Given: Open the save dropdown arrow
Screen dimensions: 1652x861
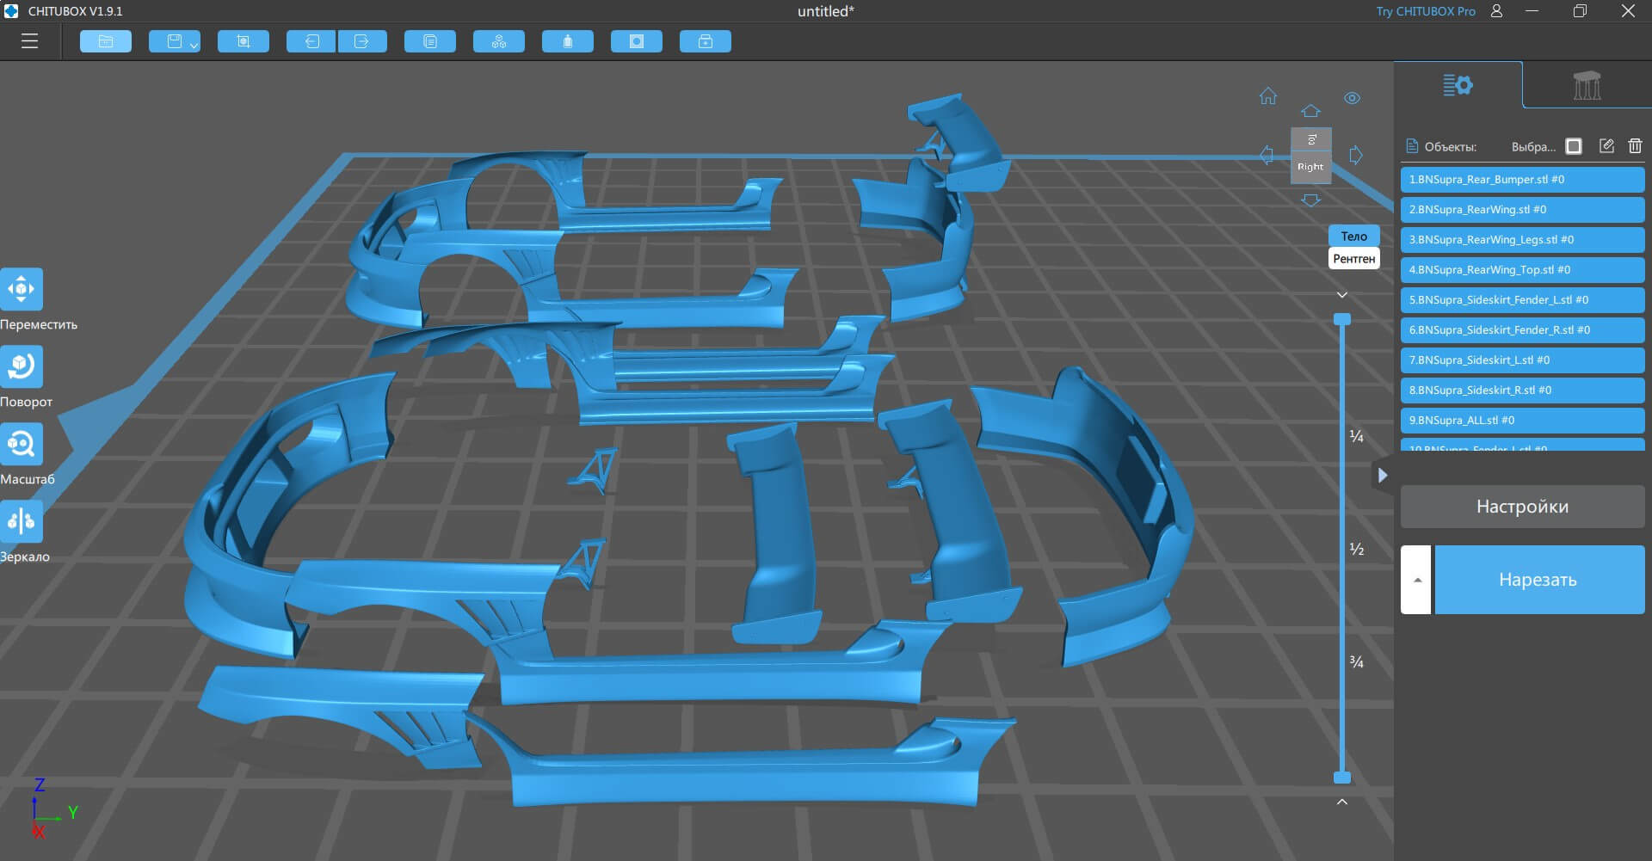Looking at the screenshot, I should point(194,45).
